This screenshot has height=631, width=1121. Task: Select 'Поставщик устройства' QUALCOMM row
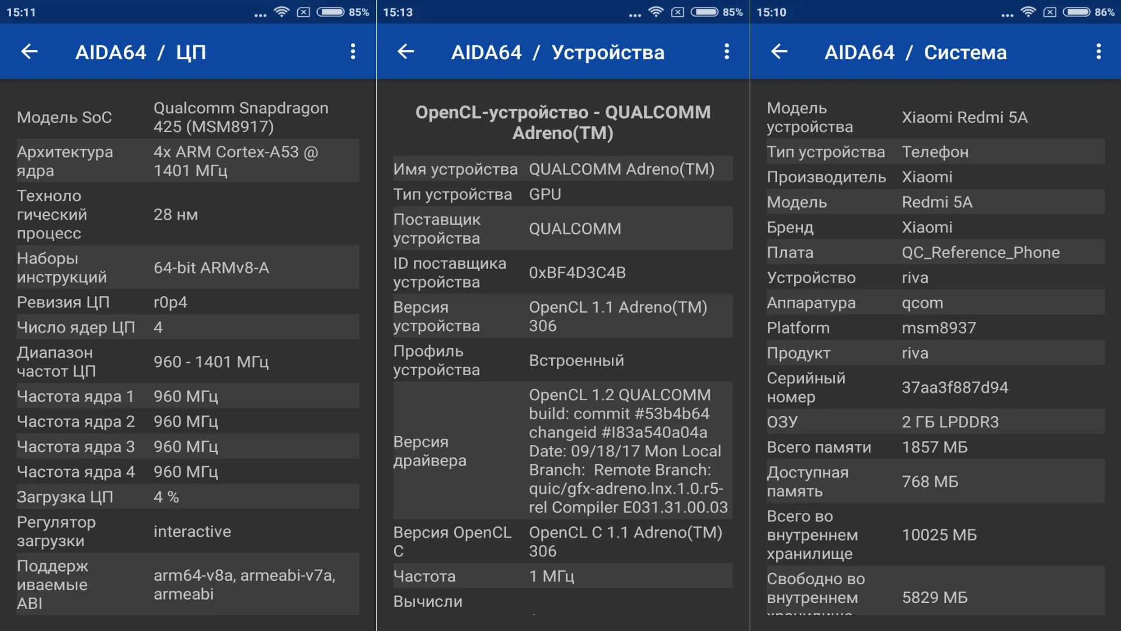click(x=563, y=229)
